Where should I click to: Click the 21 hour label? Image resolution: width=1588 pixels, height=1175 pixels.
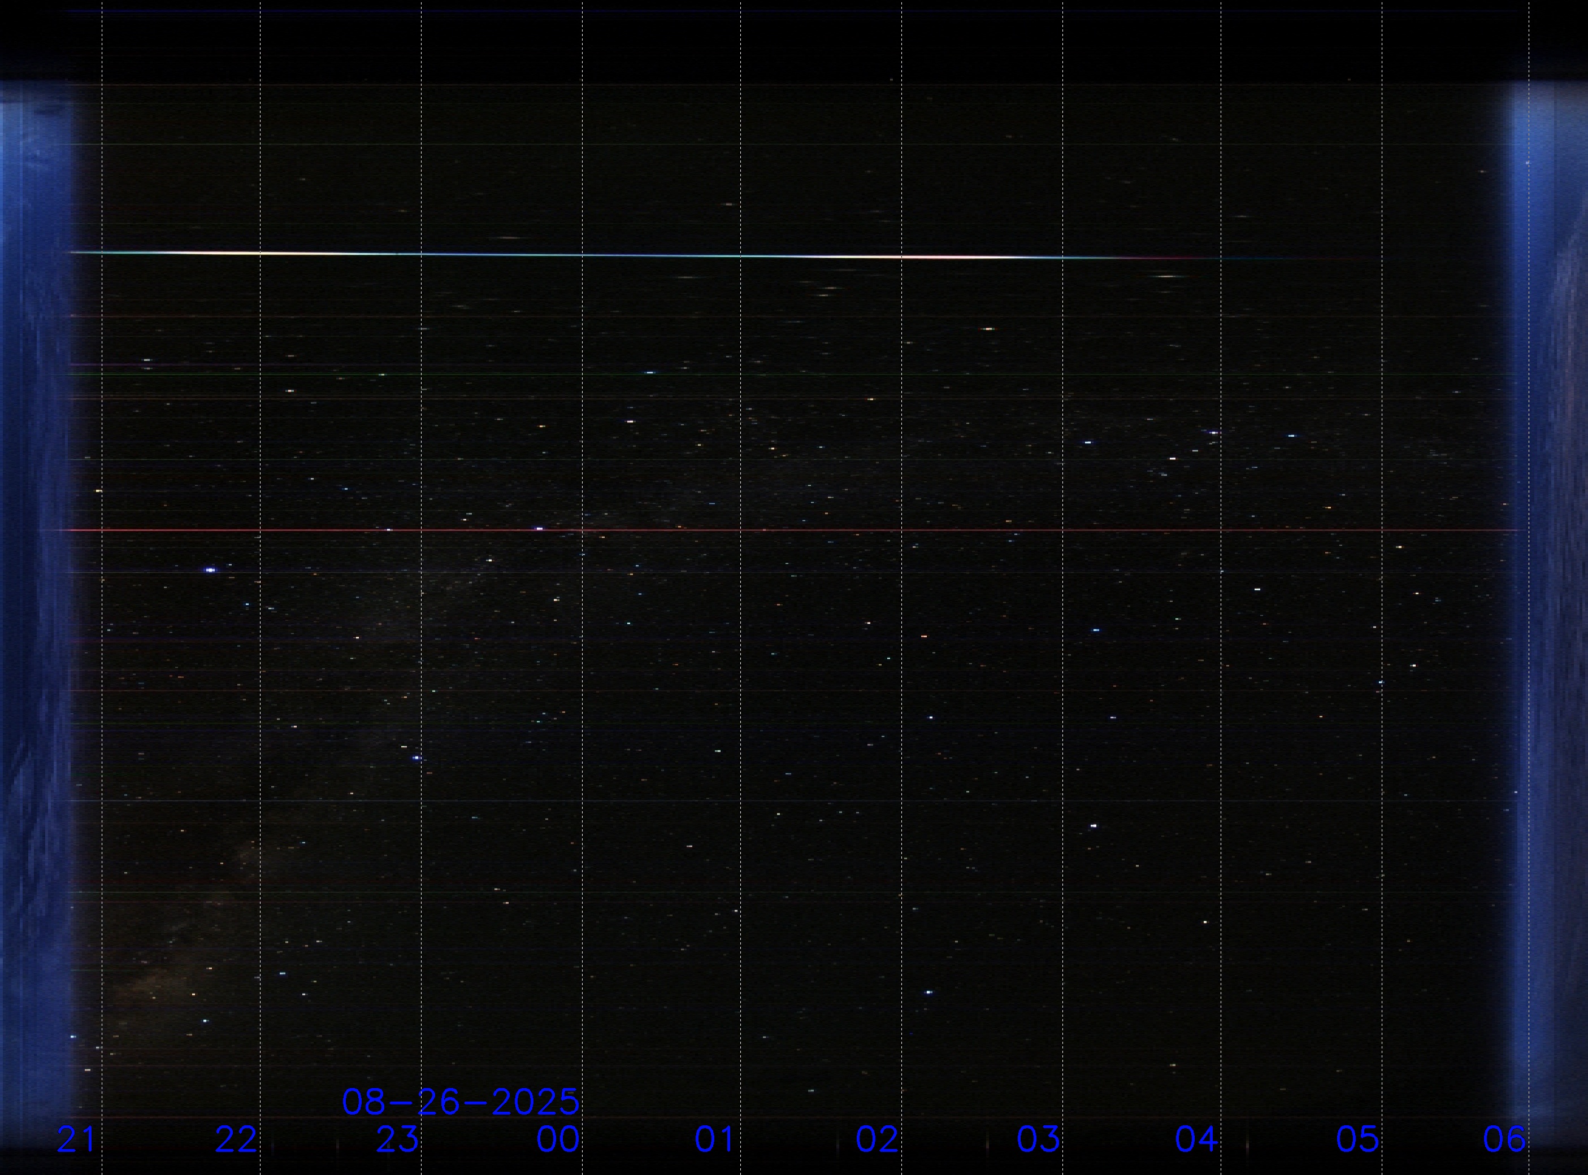pyautogui.click(x=75, y=1139)
